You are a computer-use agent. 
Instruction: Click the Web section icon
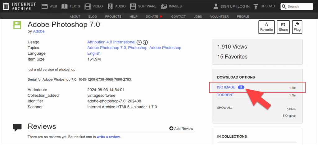click(x=45, y=6)
